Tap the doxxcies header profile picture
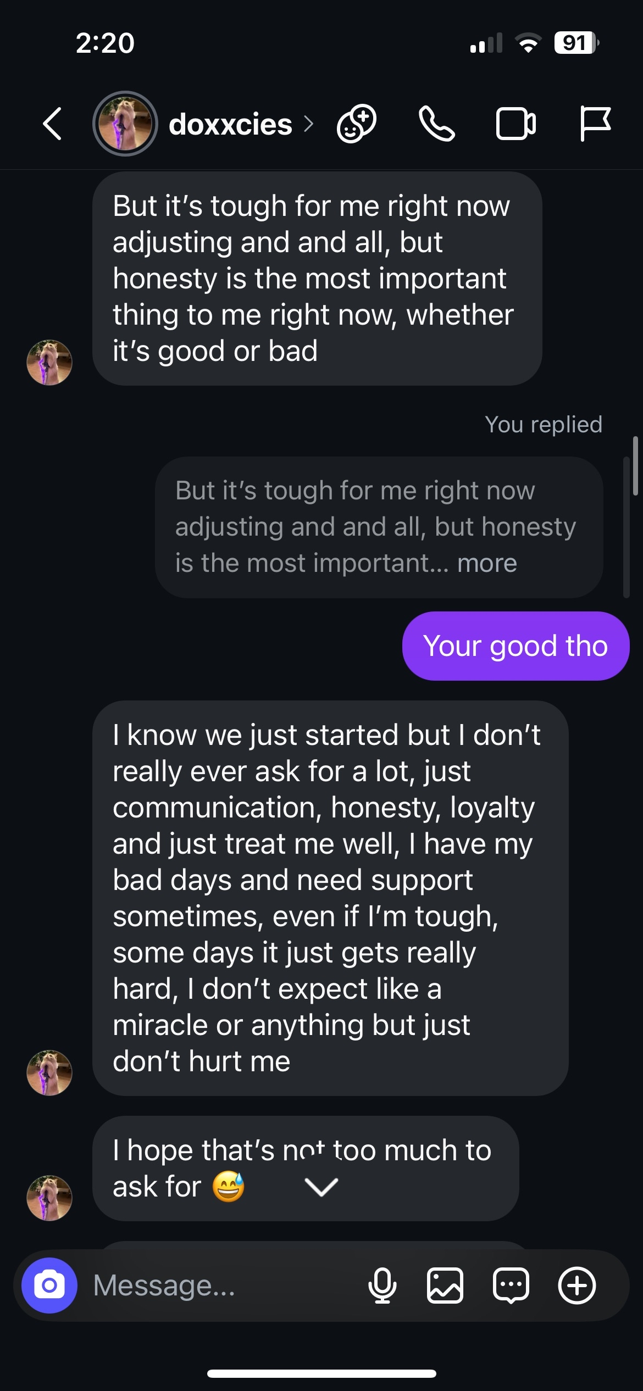This screenshot has height=1391, width=643. coord(125,124)
